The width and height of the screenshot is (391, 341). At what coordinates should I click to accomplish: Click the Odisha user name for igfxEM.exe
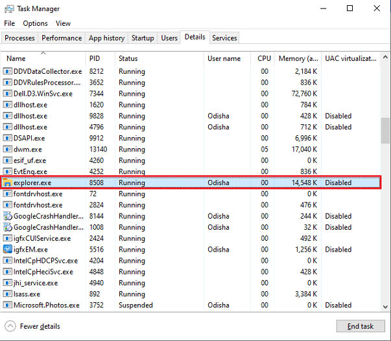click(x=218, y=249)
